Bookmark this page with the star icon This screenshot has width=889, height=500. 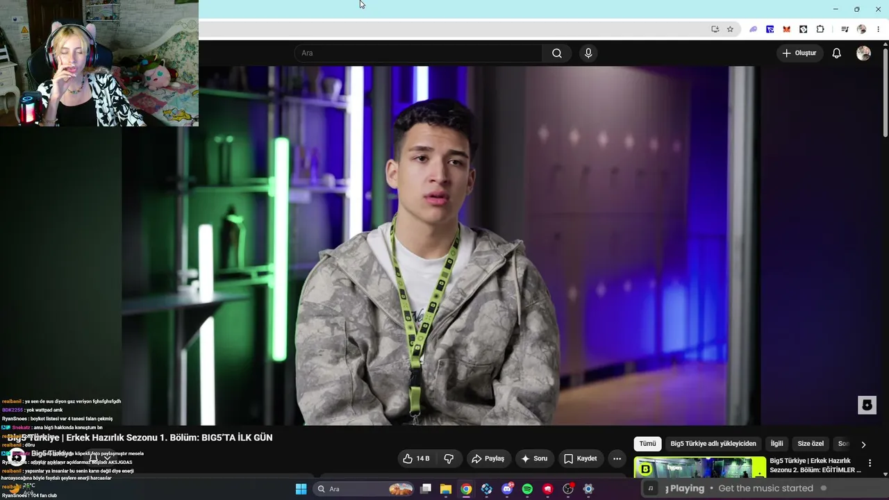730,29
